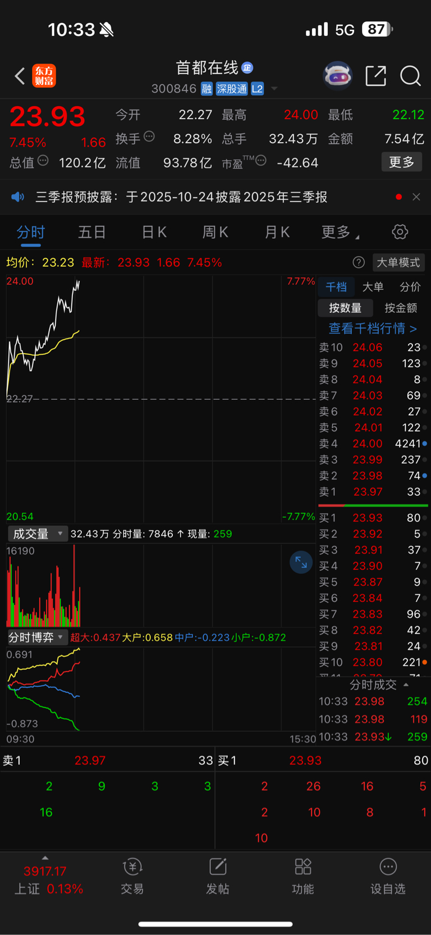The width and height of the screenshot is (431, 935).
Task: Select 按金额 display option
Action: [x=401, y=308]
